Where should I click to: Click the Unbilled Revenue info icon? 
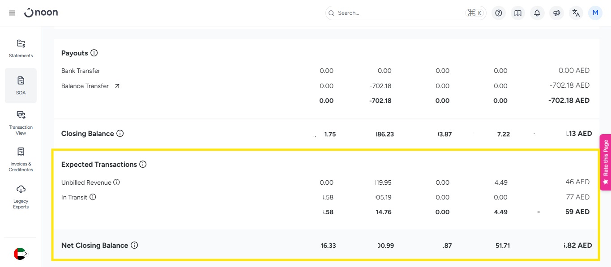pyautogui.click(x=116, y=182)
